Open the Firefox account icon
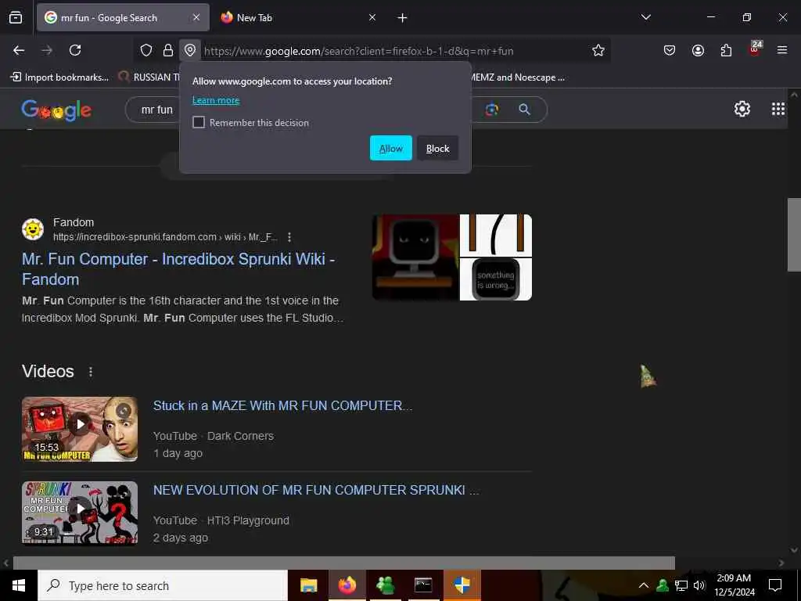The image size is (801, 601). tap(698, 50)
